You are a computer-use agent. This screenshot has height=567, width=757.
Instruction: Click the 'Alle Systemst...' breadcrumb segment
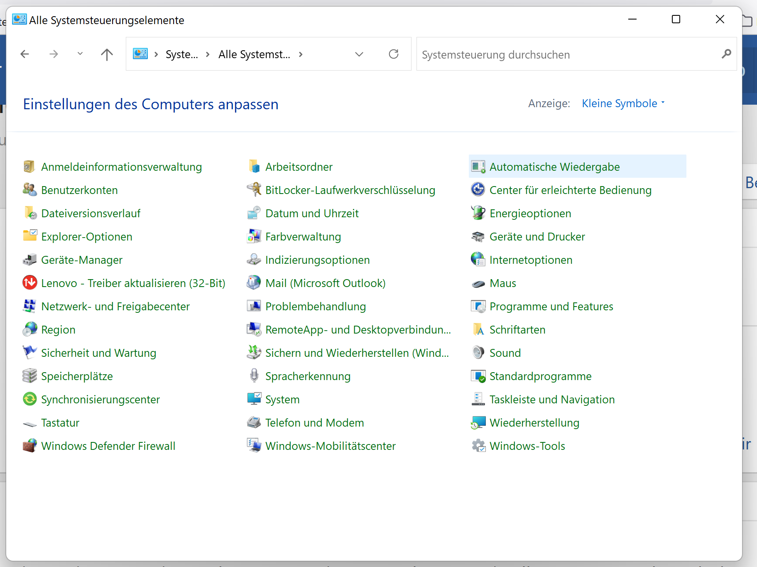click(254, 54)
